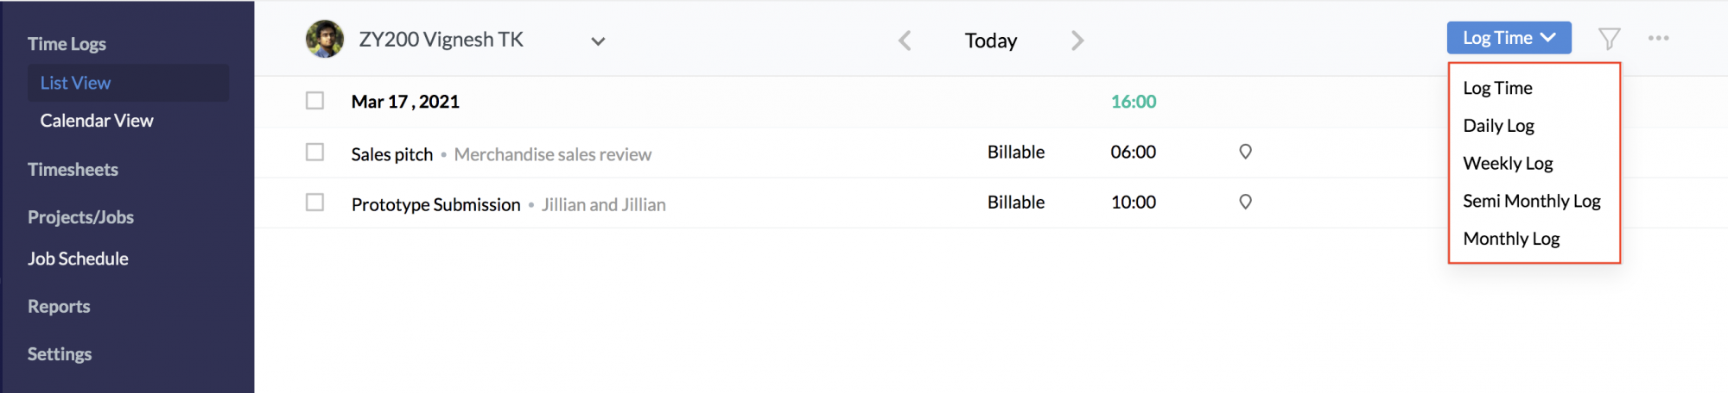Open Job Schedule in the sidebar
This screenshot has width=1728, height=393.
pyautogui.click(x=78, y=259)
